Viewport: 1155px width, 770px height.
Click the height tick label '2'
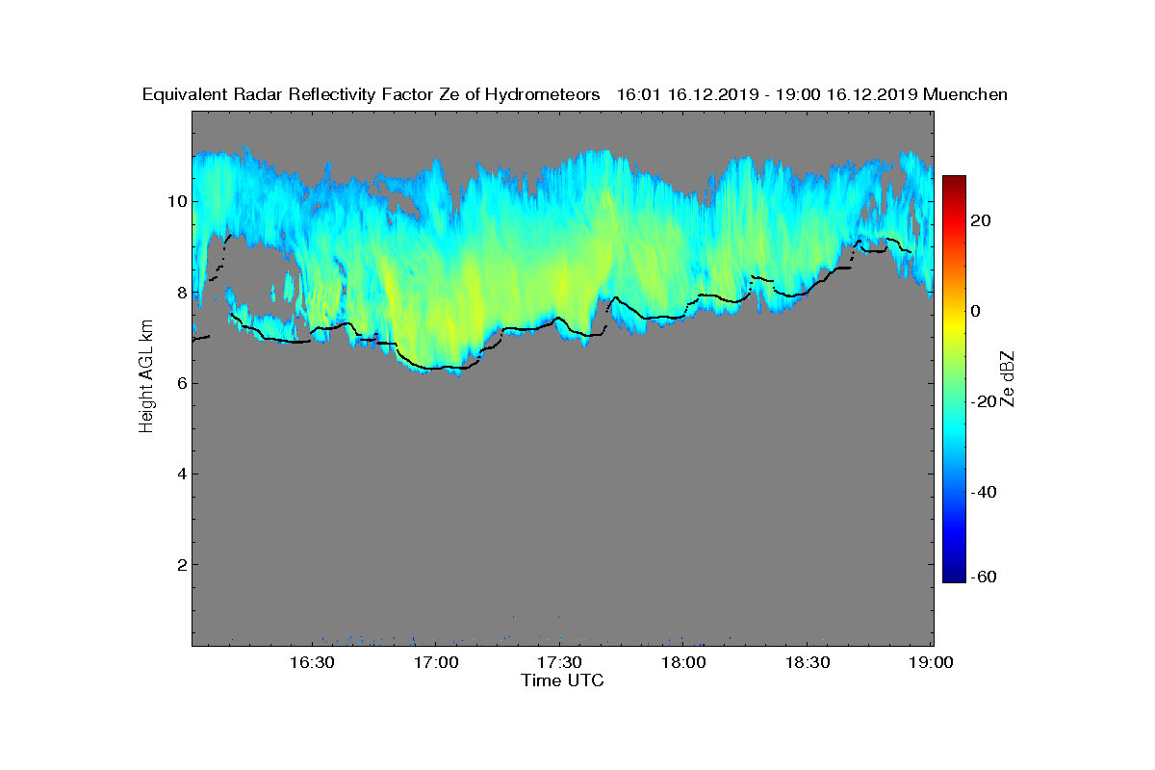coord(182,564)
